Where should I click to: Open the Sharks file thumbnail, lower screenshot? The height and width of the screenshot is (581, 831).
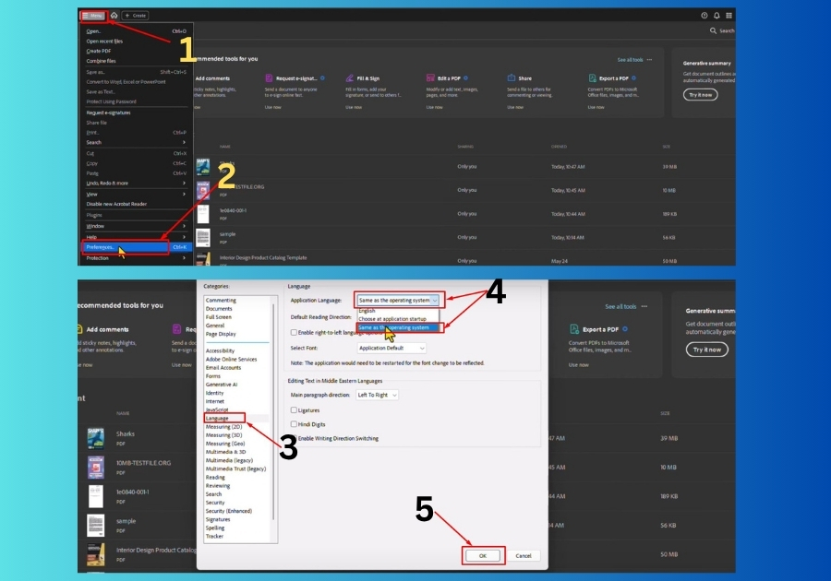(x=95, y=438)
